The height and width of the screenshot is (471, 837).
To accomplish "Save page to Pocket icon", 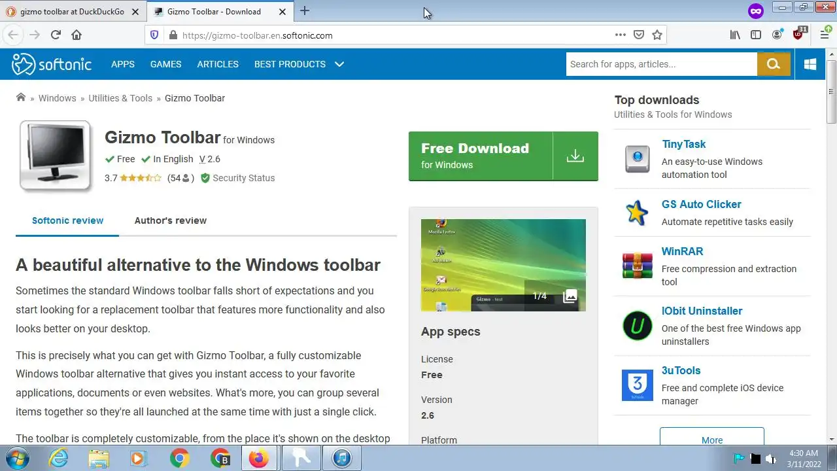I will click(x=639, y=35).
